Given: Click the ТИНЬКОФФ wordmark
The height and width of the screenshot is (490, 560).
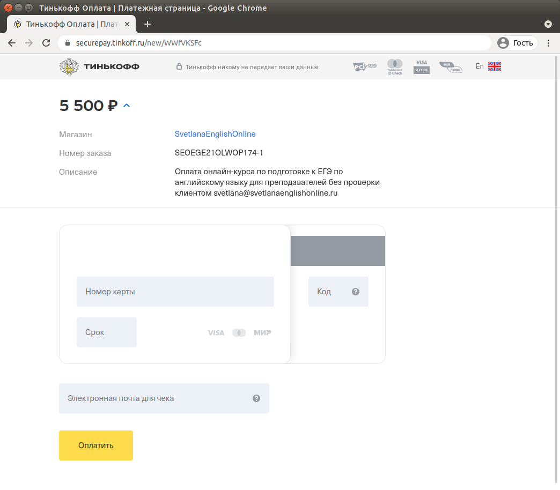Looking at the screenshot, I should [x=112, y=66].
